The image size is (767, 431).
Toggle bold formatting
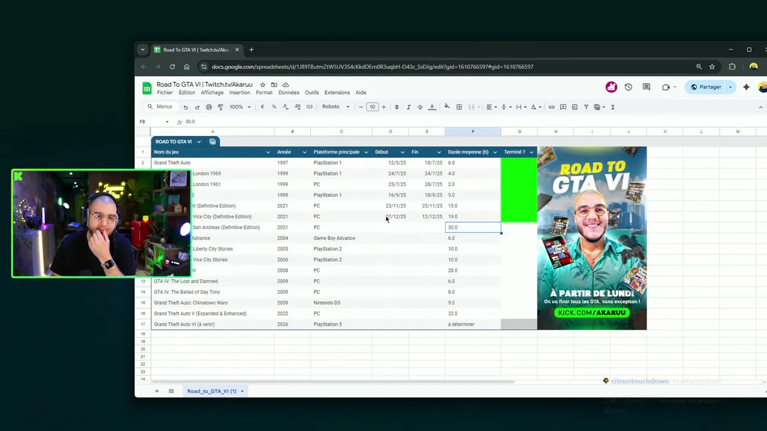397,107
